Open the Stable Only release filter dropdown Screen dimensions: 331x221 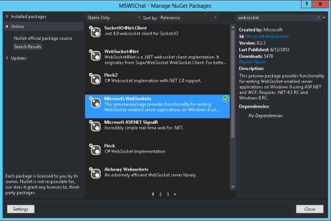[x=114, y=18]
